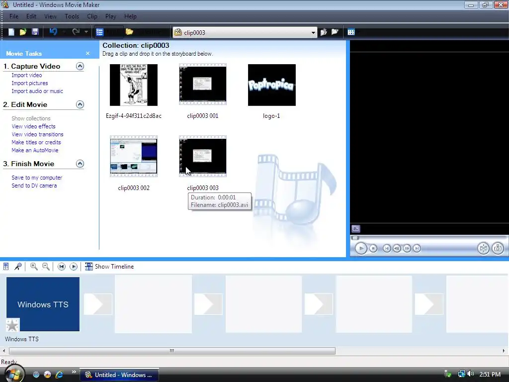The height and width of the screenshot is (382, 509).
Task: Collapse the Edit Movie section
Action: click(80, 104)
